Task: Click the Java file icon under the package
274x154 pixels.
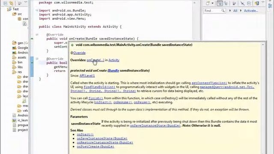Action: click(x=25, y=24)
